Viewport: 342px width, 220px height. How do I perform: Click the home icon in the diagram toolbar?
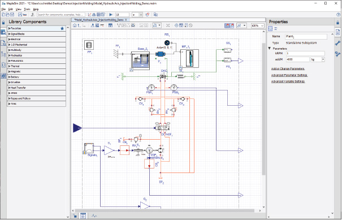pos(75,25)
